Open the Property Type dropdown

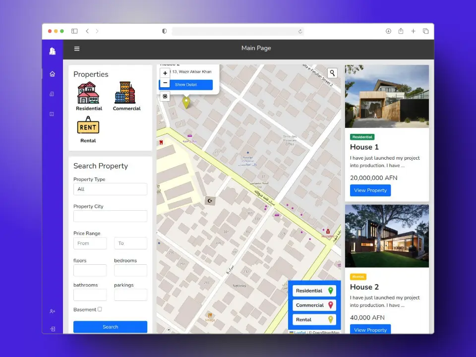[110, 189]
